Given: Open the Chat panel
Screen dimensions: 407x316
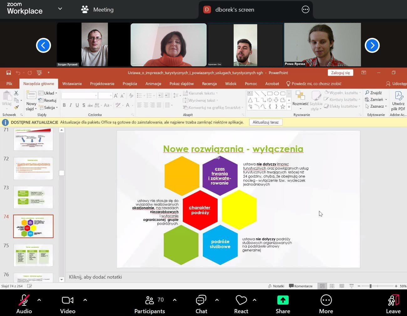Looking at the screenshot, I should (x=201, y=301).
